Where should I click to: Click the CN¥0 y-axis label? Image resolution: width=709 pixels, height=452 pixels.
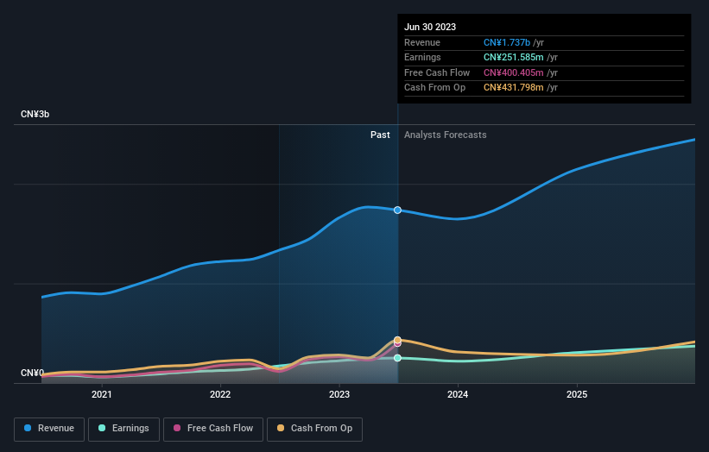coord(32,373)
